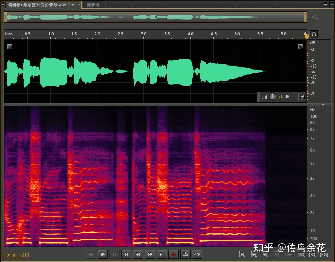Expand the spectral display options triangle
The height and width of the screenshot is (262, 335).
point(323,105)
